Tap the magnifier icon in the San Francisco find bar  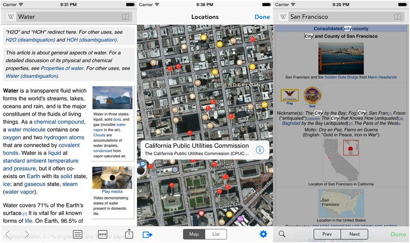point(282,234)
